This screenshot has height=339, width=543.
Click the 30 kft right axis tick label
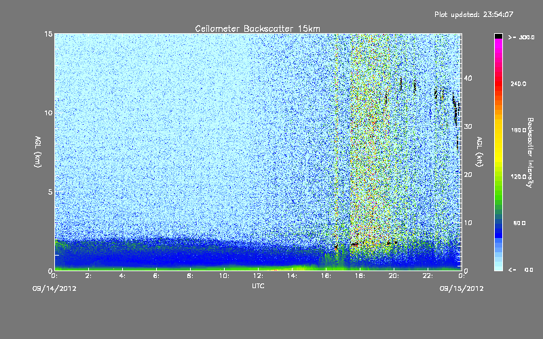[468, 127]
